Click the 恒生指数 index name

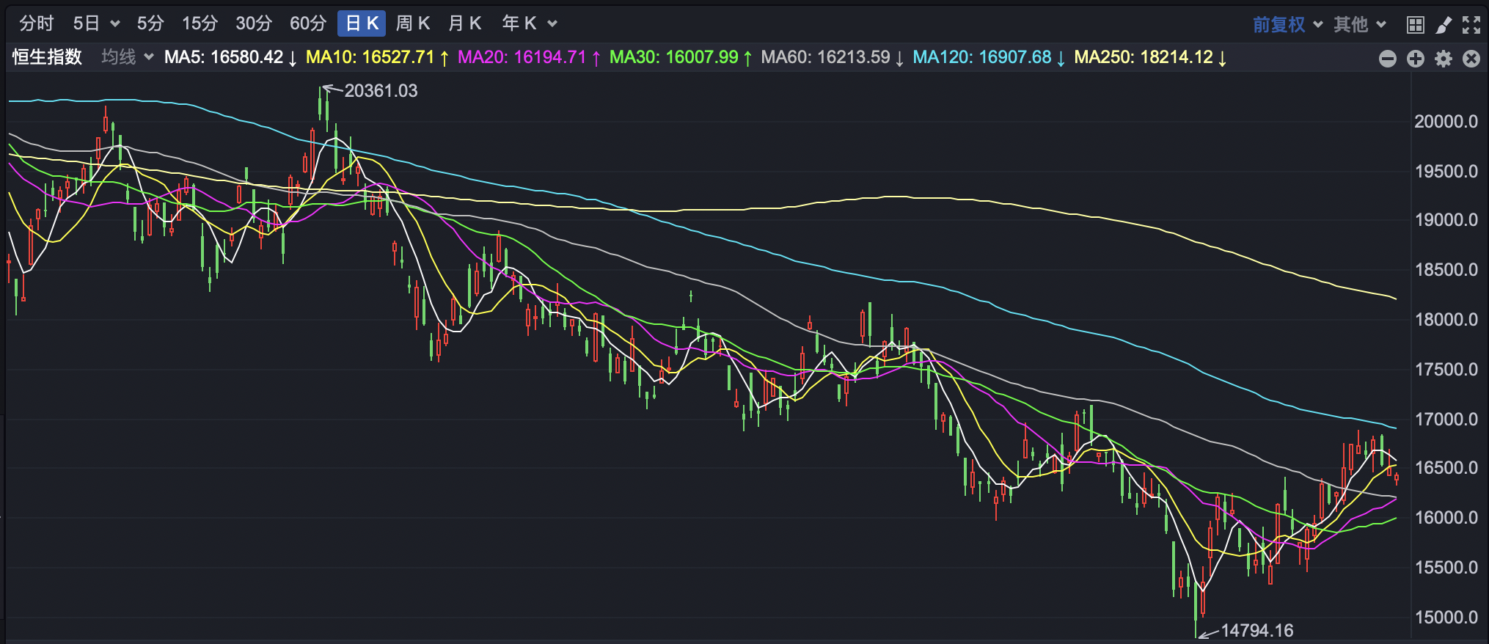click(x=47, y=57)
